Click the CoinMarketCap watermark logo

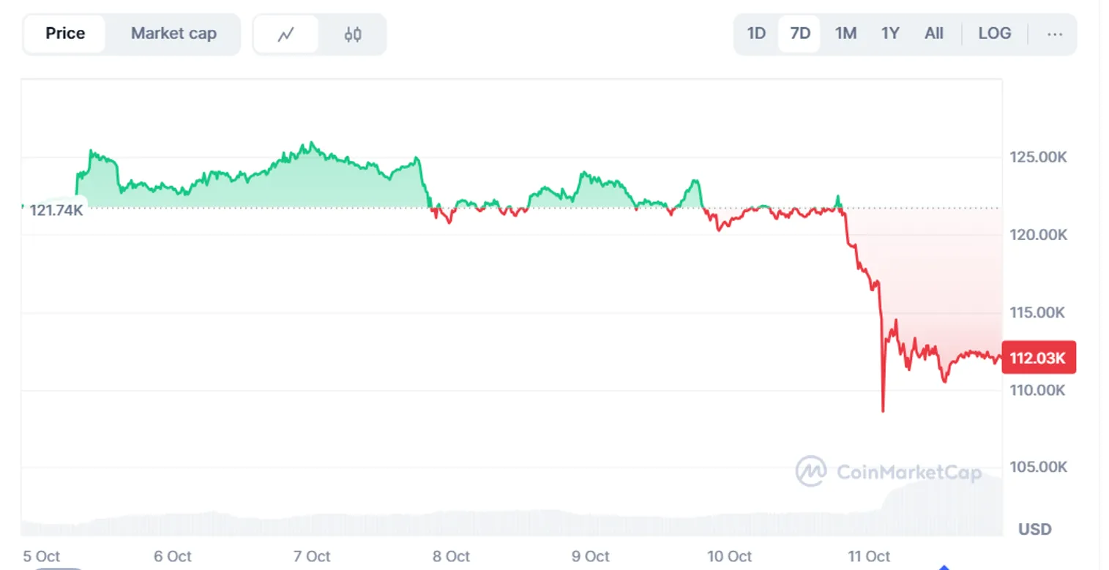888,472
